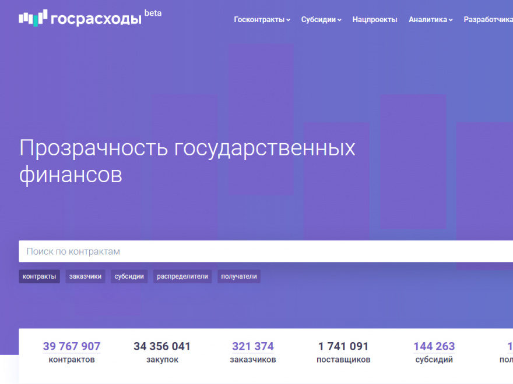Select the контракты search filter
This screenshot has height=384, width=513.
39,276
